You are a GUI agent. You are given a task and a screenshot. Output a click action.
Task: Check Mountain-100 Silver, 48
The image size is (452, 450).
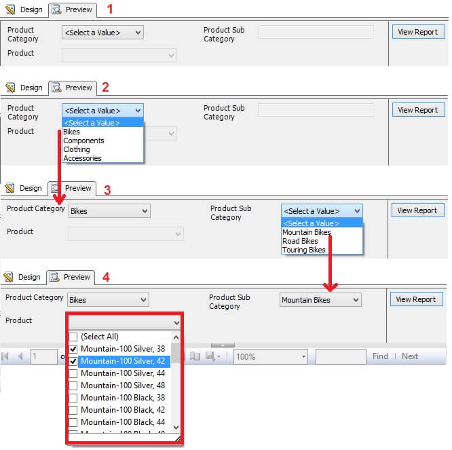point(73,386)
